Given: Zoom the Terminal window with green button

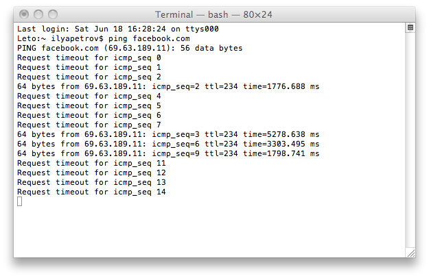Looking at the screenshot, I should pos(51,14).
